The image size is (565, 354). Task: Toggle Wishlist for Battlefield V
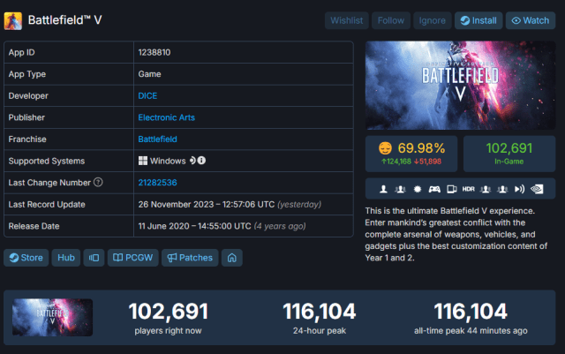coord(347,19)
